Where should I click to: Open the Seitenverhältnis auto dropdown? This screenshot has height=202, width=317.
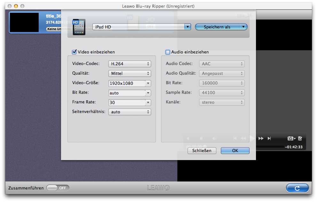(130, 112)
